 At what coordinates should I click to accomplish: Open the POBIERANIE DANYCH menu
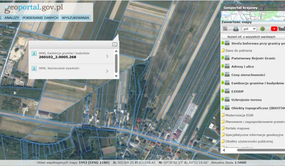pyautogui.click(x=40, y=18)
